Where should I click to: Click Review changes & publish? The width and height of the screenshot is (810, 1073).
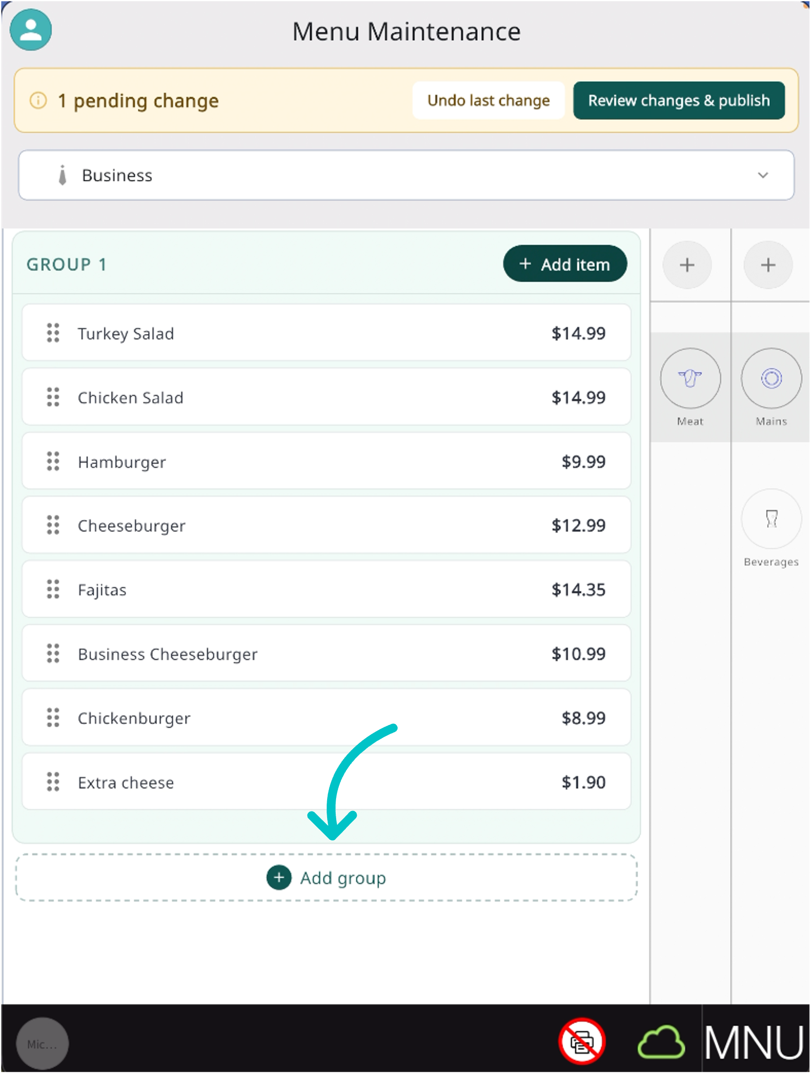(679, 100)
